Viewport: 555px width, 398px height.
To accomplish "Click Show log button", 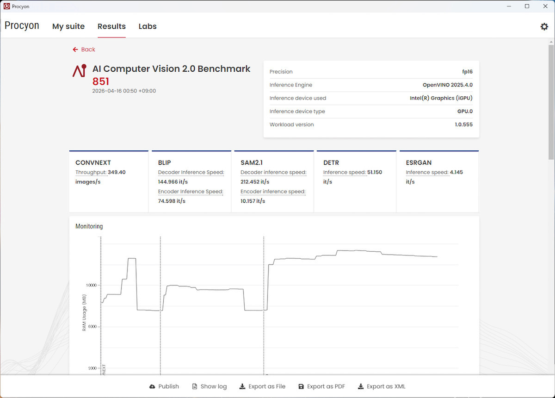I will pyautogui.click(x=210, y=386).
